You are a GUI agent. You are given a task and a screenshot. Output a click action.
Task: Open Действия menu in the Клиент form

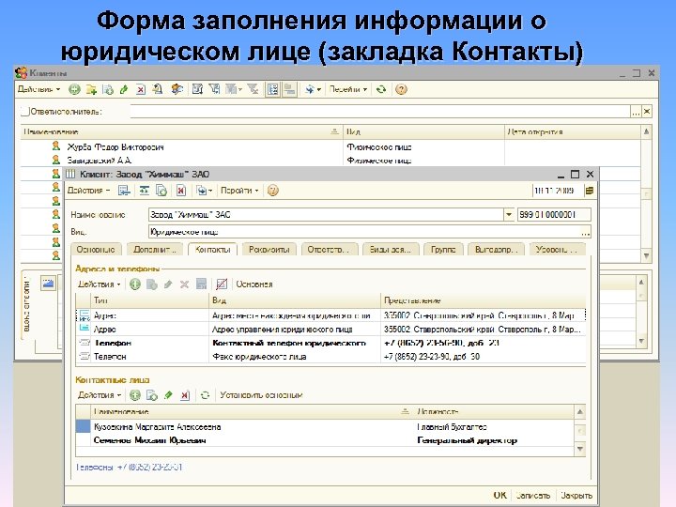[89, 190]
